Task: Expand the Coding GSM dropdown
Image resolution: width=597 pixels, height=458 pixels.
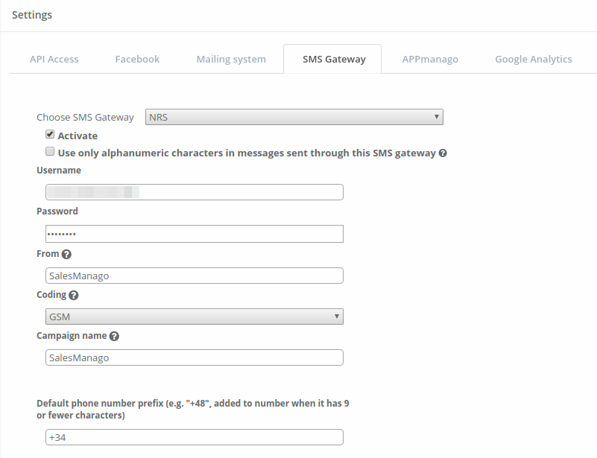Action: click(194, 317)
